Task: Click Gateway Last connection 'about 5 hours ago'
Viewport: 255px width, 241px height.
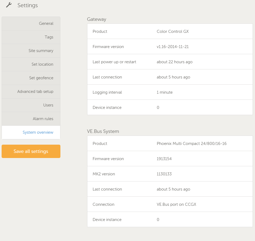Action: click(173, 77)
